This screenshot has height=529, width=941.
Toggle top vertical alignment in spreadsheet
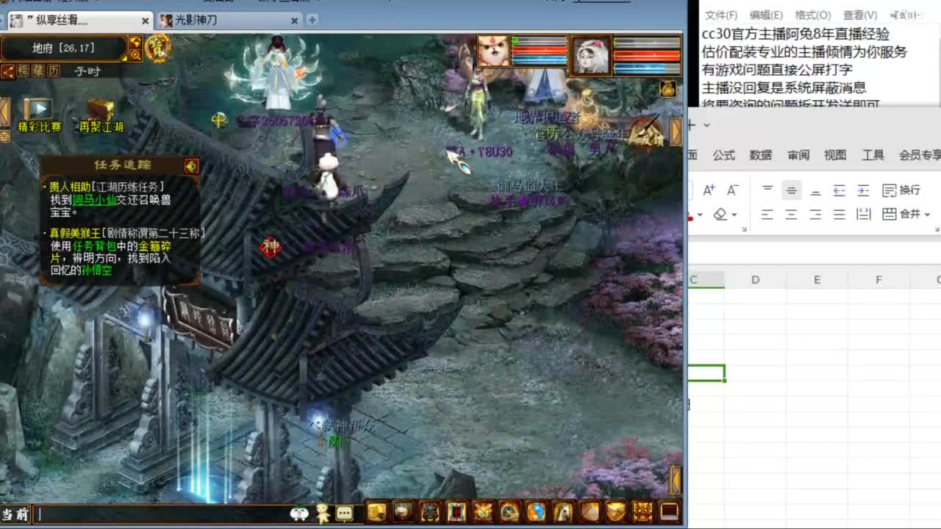pyautogui.click(x=767, y=189)
